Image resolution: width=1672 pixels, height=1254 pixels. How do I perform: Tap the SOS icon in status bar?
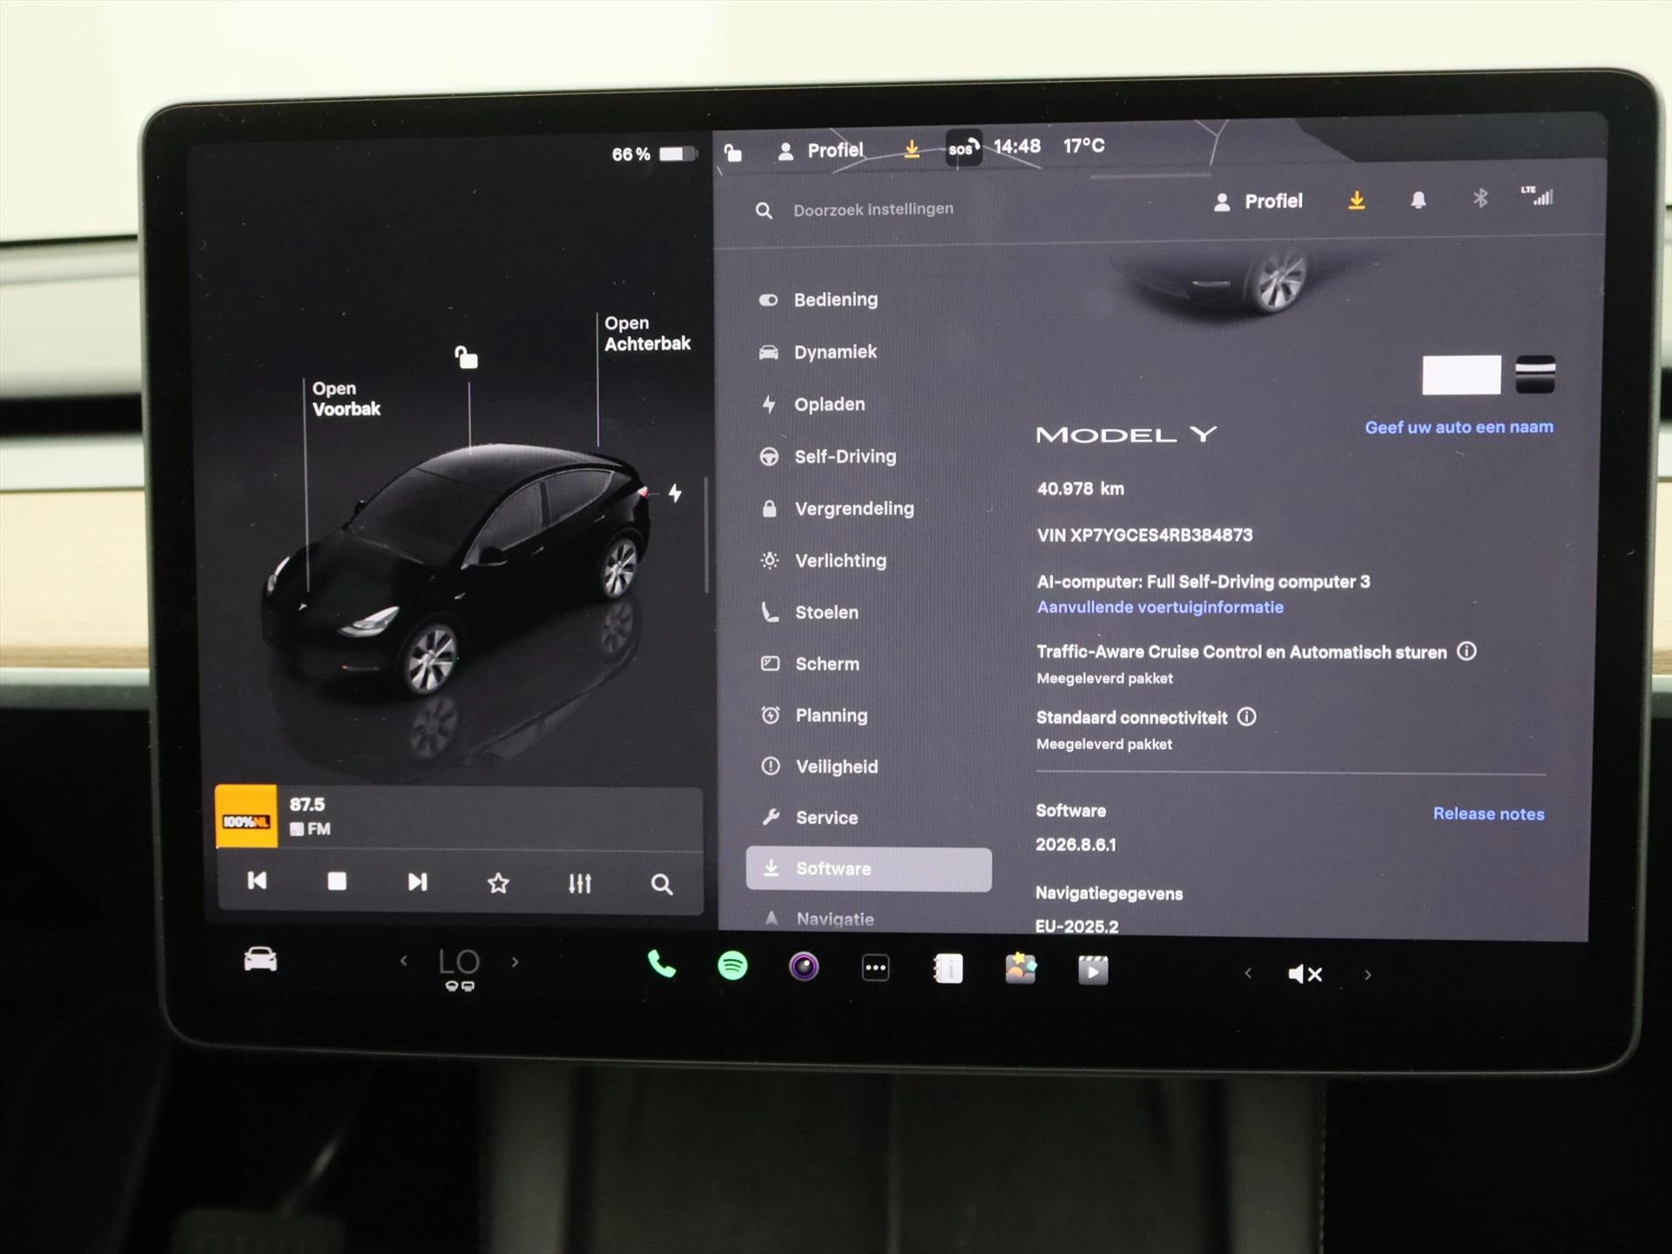(964, 148)
